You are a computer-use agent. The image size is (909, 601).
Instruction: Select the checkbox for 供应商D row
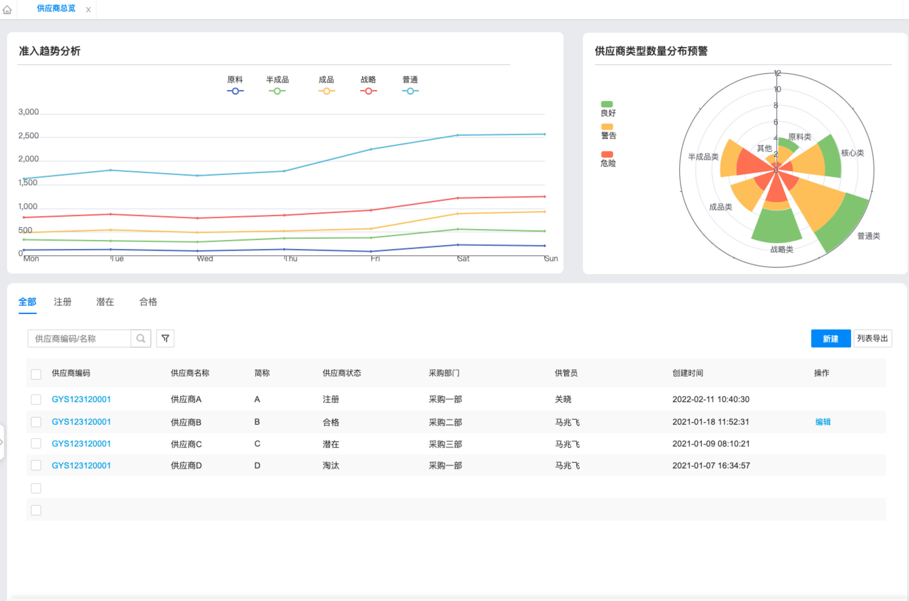coord(36,465)
